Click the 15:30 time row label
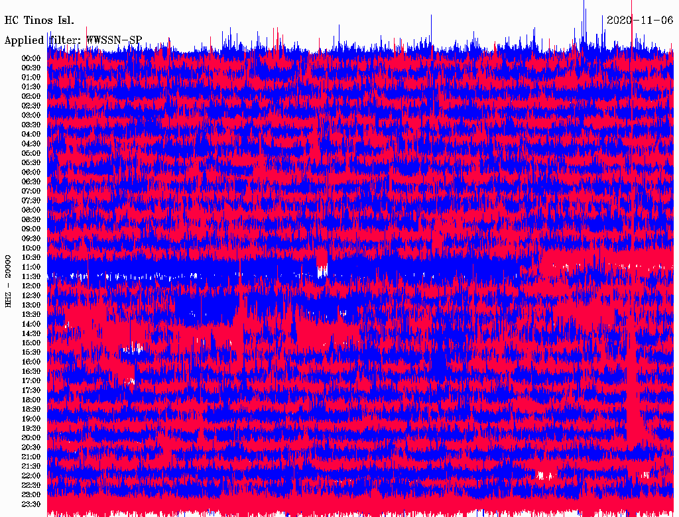This screenshot has height=517, width=679. 31,353
